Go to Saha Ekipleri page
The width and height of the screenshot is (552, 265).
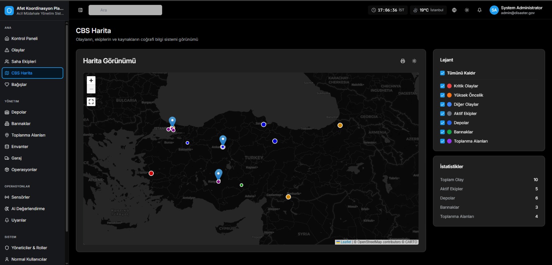pos(23,61)
